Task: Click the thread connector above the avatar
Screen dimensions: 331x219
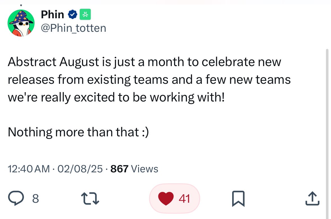Action: 21,5
